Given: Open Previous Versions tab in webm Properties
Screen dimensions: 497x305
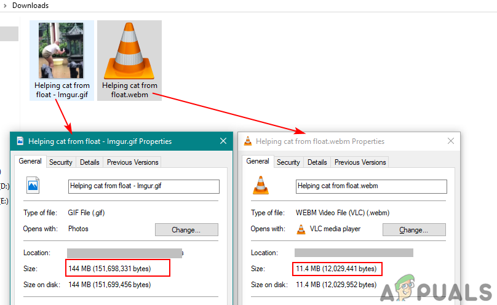Looking at the screenshot, I should 360,162.
